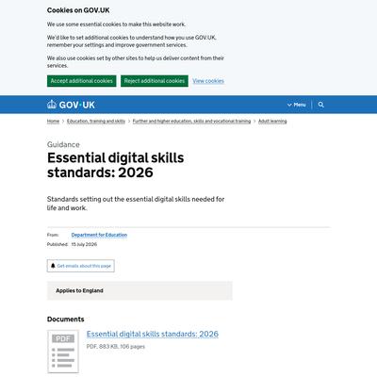The width and height of the screenshot is (377, 377).
Task: Click the 'Cookies on GOV.UK' heading
Action: pyautogui.click(x=78, y=10)
